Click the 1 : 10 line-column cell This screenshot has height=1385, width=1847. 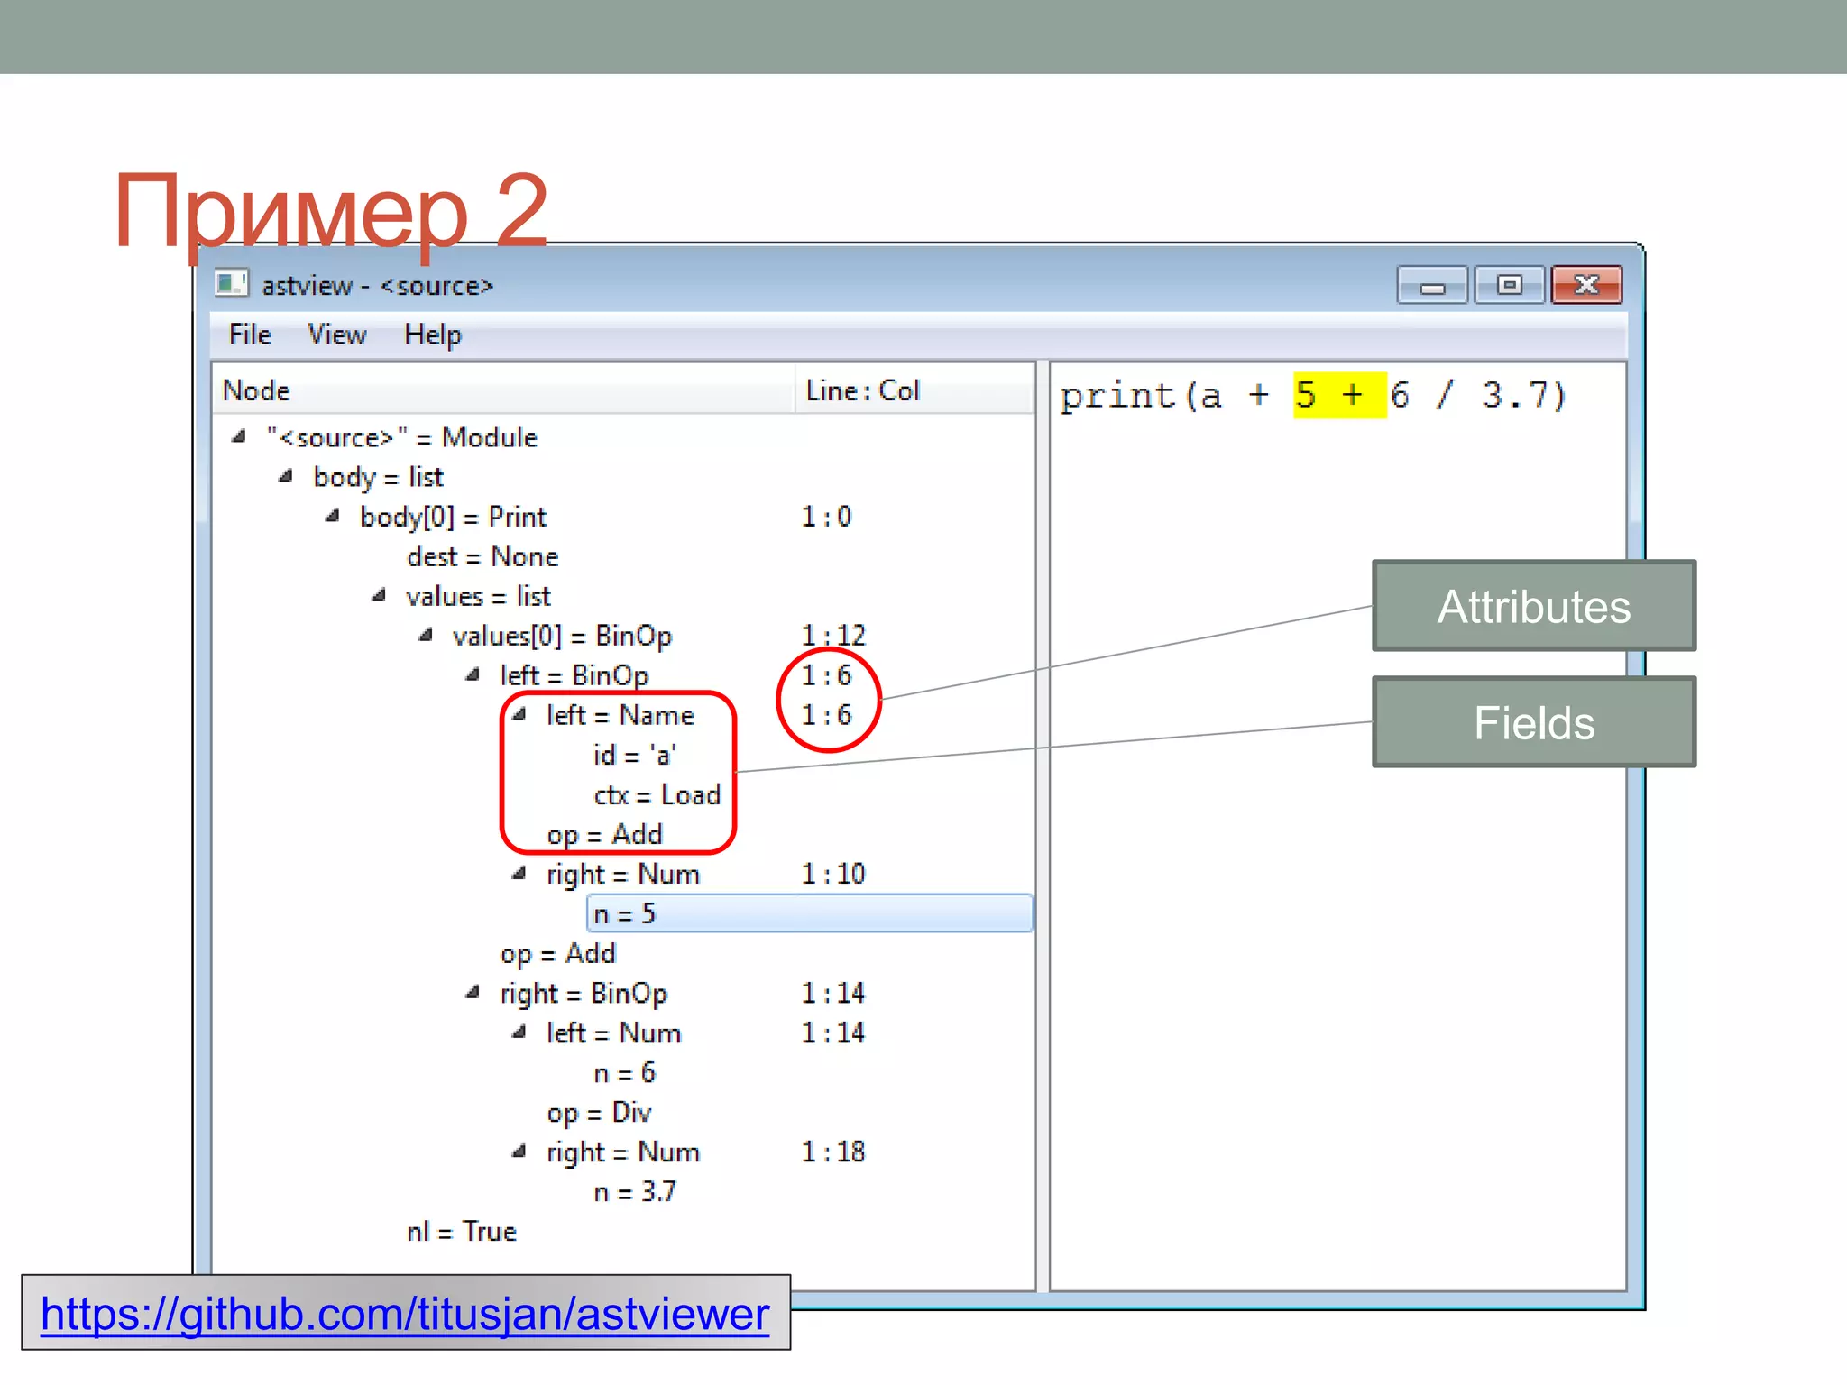(833, 874)
